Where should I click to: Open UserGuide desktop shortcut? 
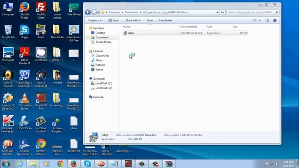click(x=8, y=54)
